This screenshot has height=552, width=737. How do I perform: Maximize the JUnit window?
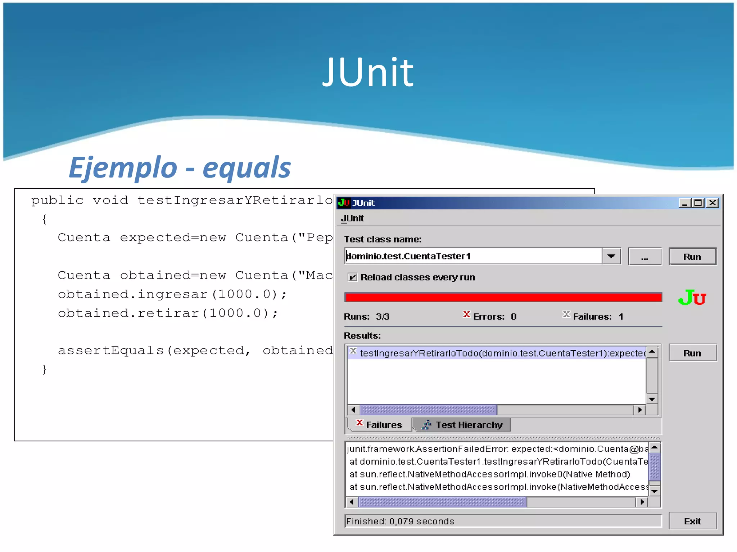pos(698,203)
